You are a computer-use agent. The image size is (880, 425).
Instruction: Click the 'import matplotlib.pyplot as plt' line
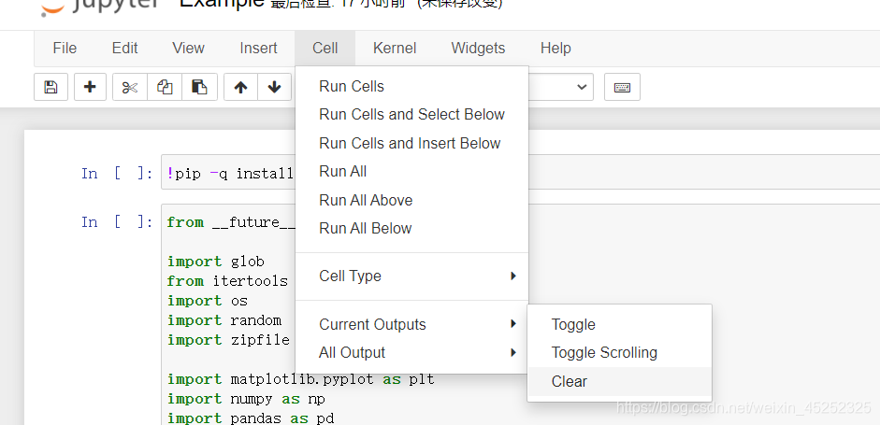301,379
